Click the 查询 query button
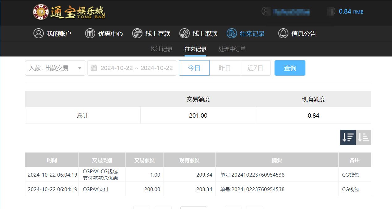This screenshot has width=392, height=209. click(290, 68)
